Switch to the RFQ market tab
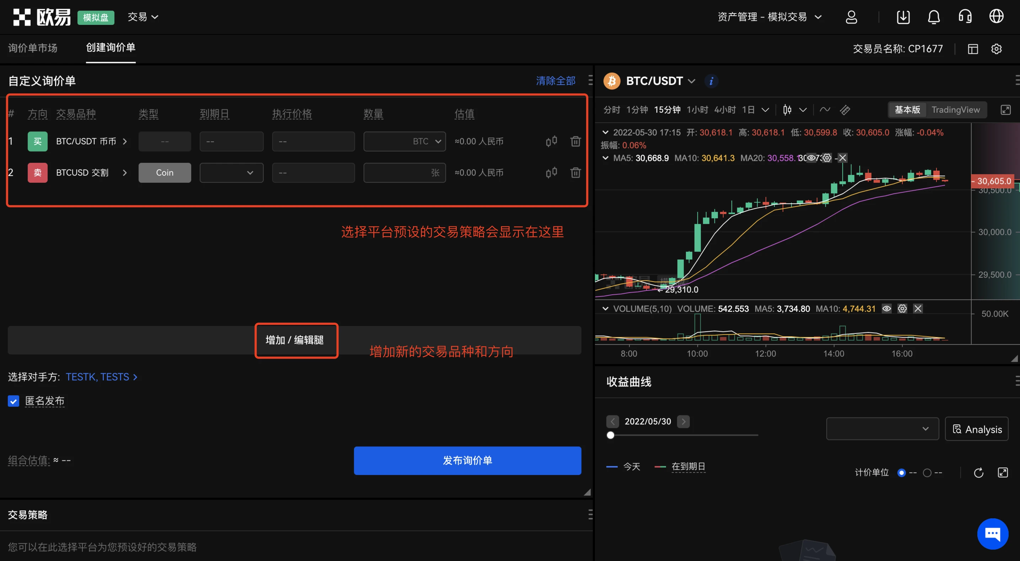This screenshot has height=561, width=1020. [x=33, y=48]
